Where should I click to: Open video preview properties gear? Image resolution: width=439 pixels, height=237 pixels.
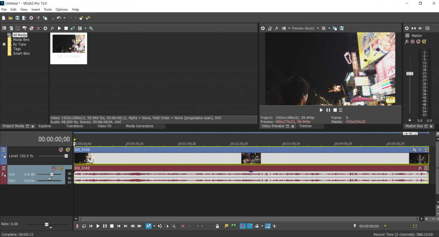[263, 28]
